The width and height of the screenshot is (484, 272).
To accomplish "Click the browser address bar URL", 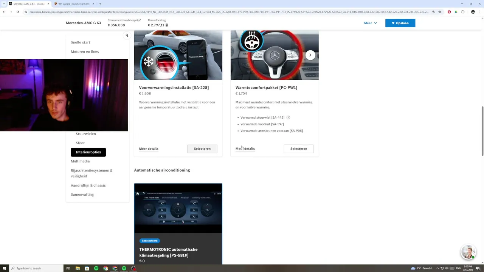I will [228, 12].
